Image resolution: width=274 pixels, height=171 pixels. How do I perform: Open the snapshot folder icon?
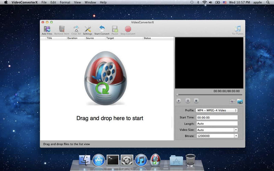(240, 101)
